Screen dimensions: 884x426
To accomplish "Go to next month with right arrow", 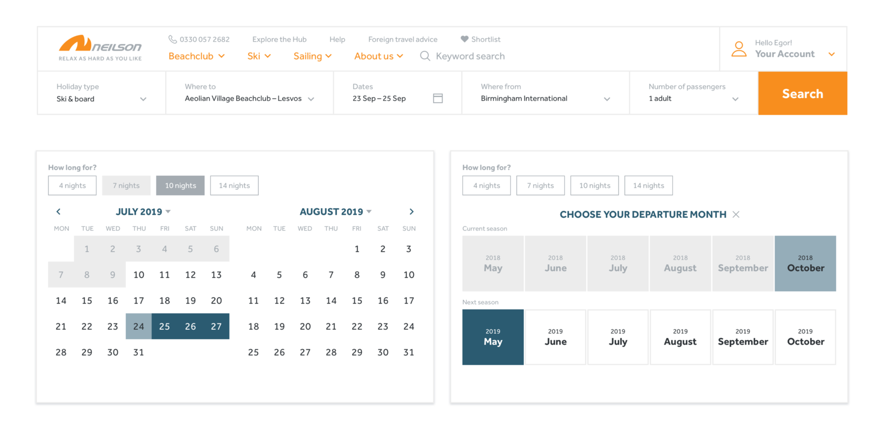I will [411, 211].
